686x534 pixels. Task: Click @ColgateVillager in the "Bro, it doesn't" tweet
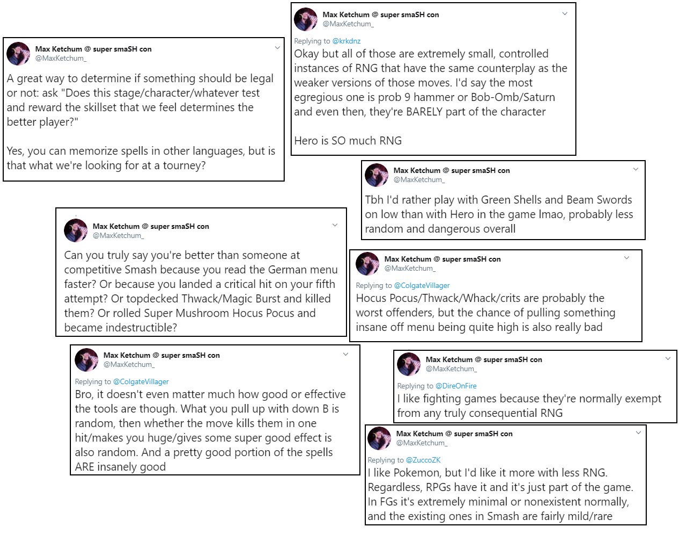(x=141, y=382)
